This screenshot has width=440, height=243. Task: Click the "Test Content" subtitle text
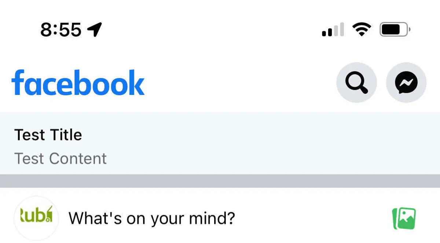[60, 159]
